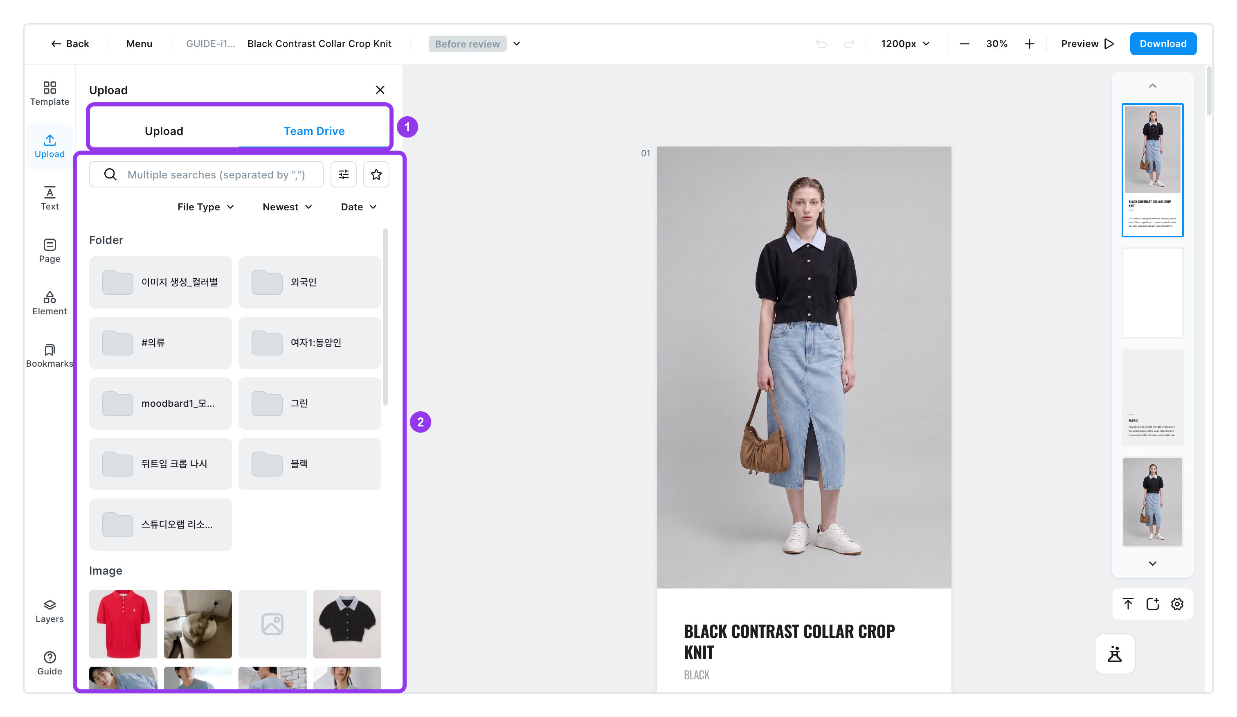Select the FABRIC page thumbnail

pyautogui.click(x=1152, y=397)
